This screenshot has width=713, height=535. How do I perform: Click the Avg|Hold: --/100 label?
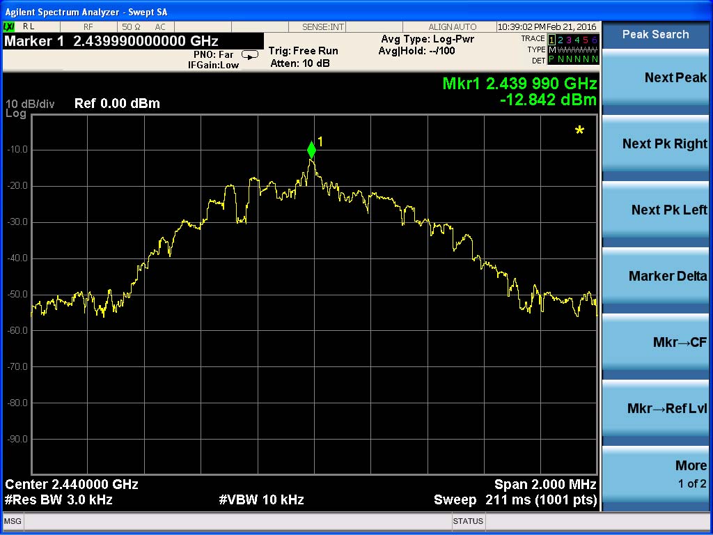tap(416, 50)
